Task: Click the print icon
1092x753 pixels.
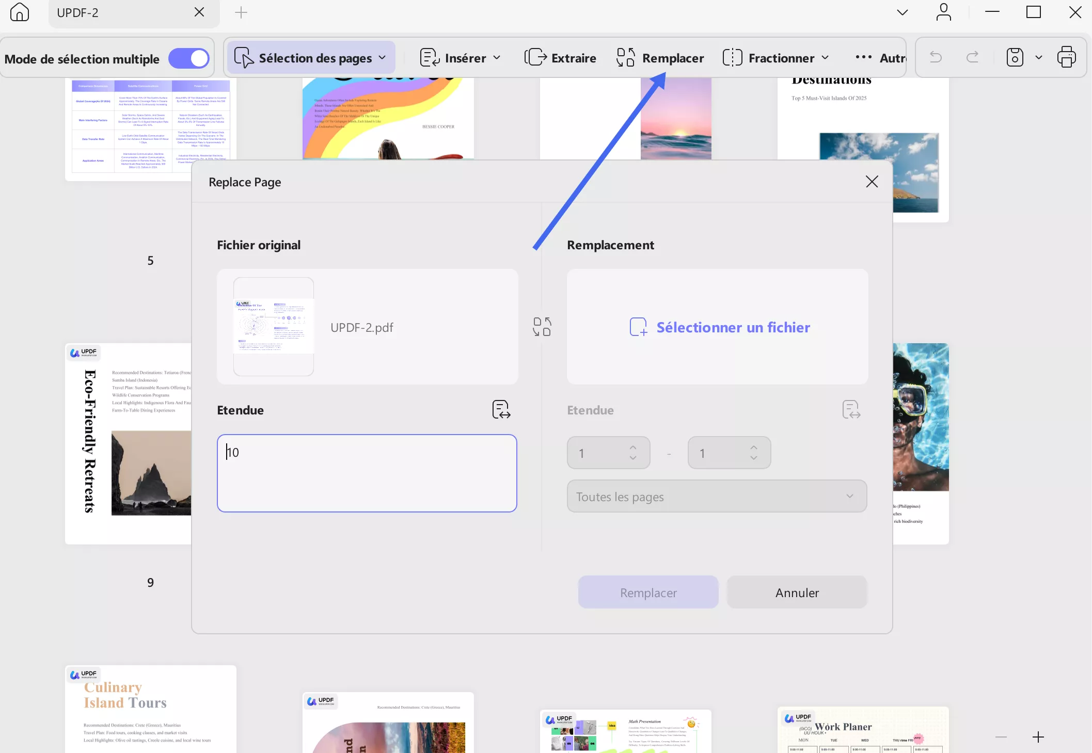Action: click(1066, 57)
